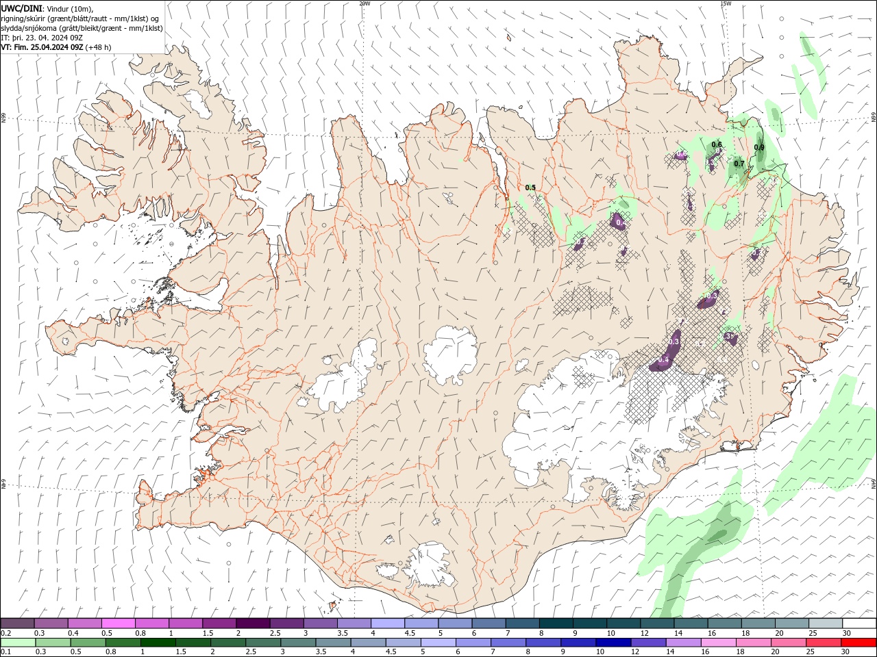877x657 pixels.
Task: Select the light pink lower swatch labeled 16
Action: click(717, 643)
